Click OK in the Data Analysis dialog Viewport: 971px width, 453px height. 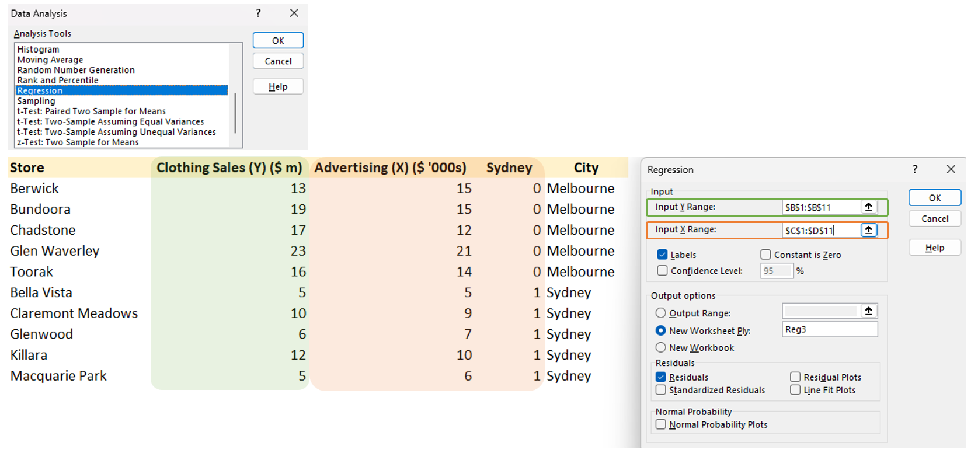(278, 40)
